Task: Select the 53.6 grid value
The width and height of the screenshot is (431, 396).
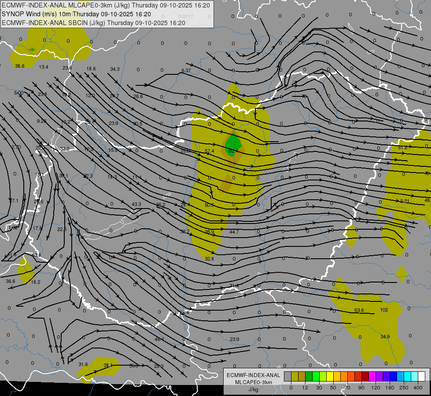Action: (359, 310)
